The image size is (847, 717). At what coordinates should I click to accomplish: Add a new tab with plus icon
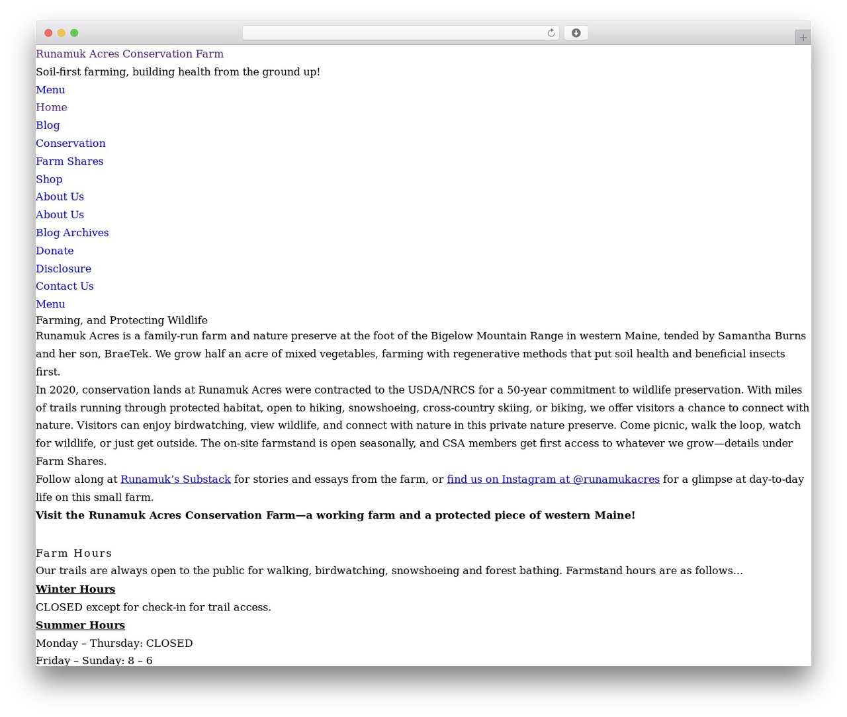point(803,38)
